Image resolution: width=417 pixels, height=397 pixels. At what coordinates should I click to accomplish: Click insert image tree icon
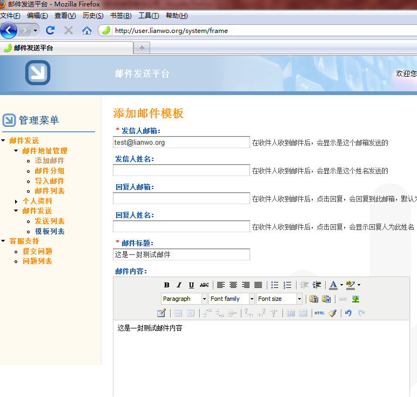(355, 299)
